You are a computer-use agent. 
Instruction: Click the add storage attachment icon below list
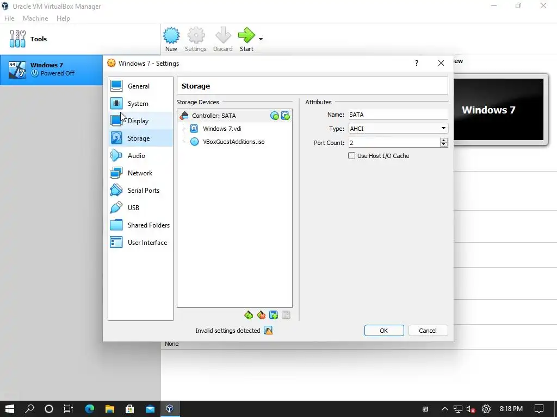coord(274,315)
